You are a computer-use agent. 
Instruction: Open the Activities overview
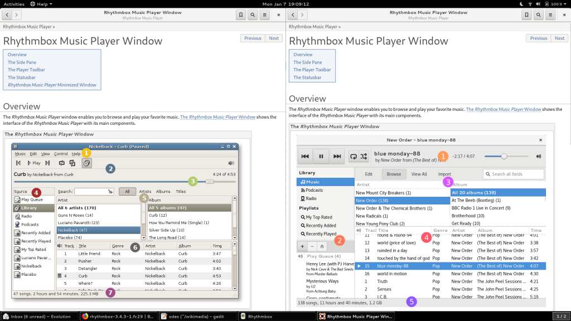pos(14,4)
